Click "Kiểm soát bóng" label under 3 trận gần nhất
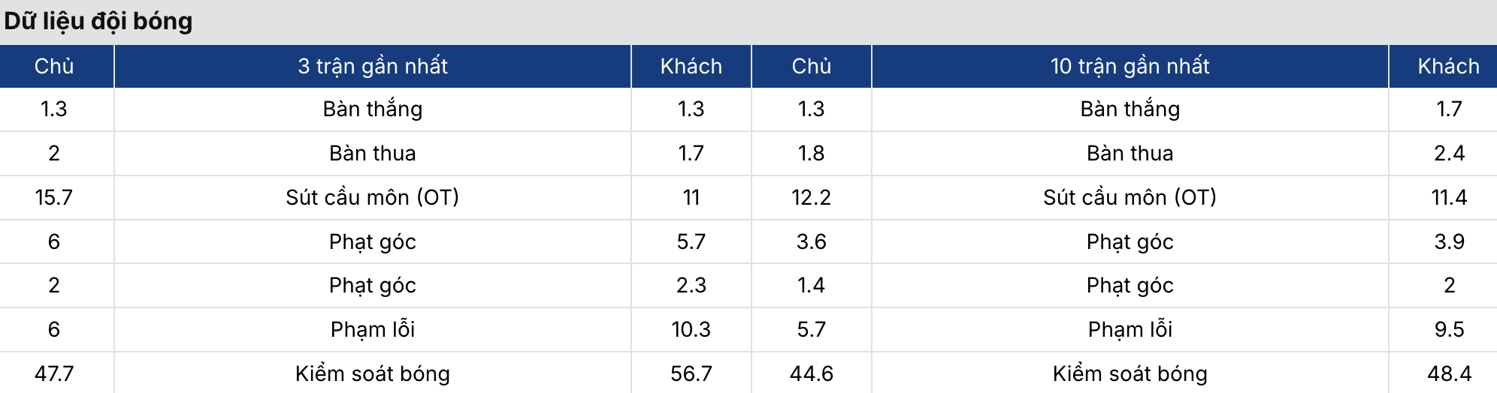 click(373, 373)
